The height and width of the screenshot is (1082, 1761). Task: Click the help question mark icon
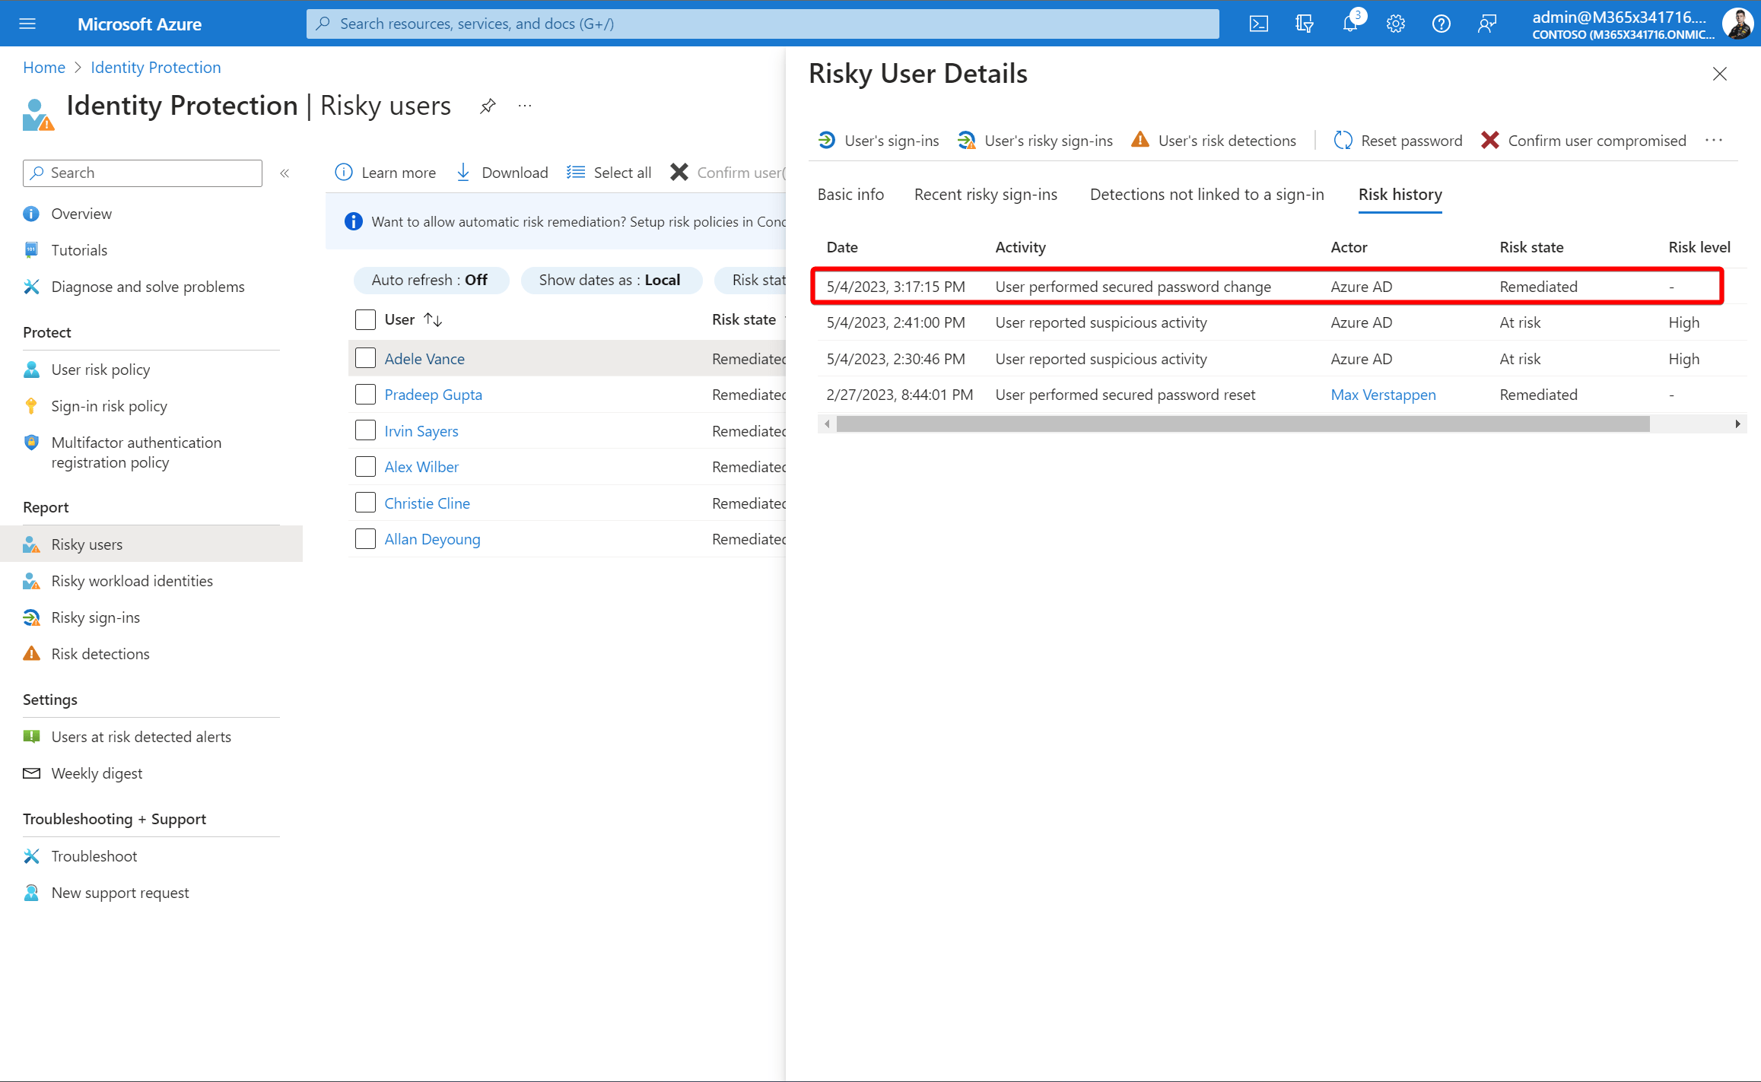click(x=1441, y=24)
